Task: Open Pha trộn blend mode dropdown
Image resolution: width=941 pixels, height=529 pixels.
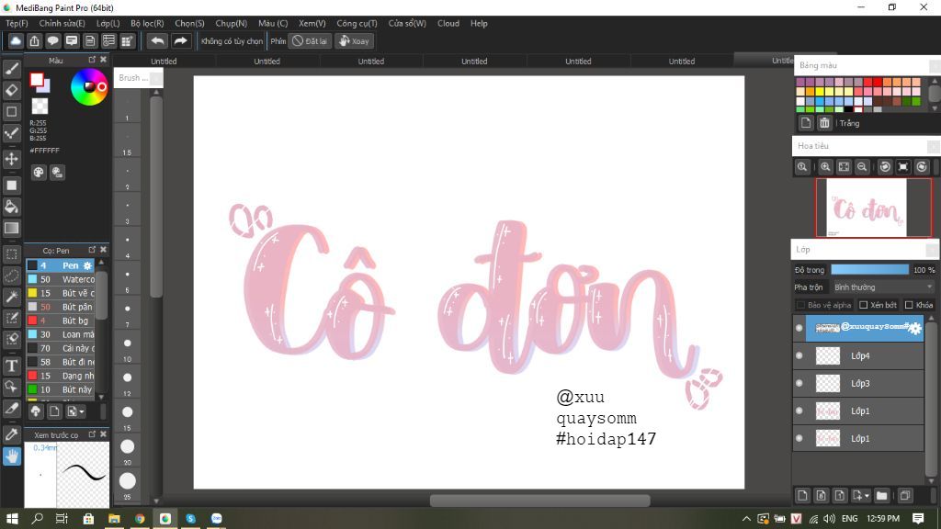Action: [x=883, y=287]
